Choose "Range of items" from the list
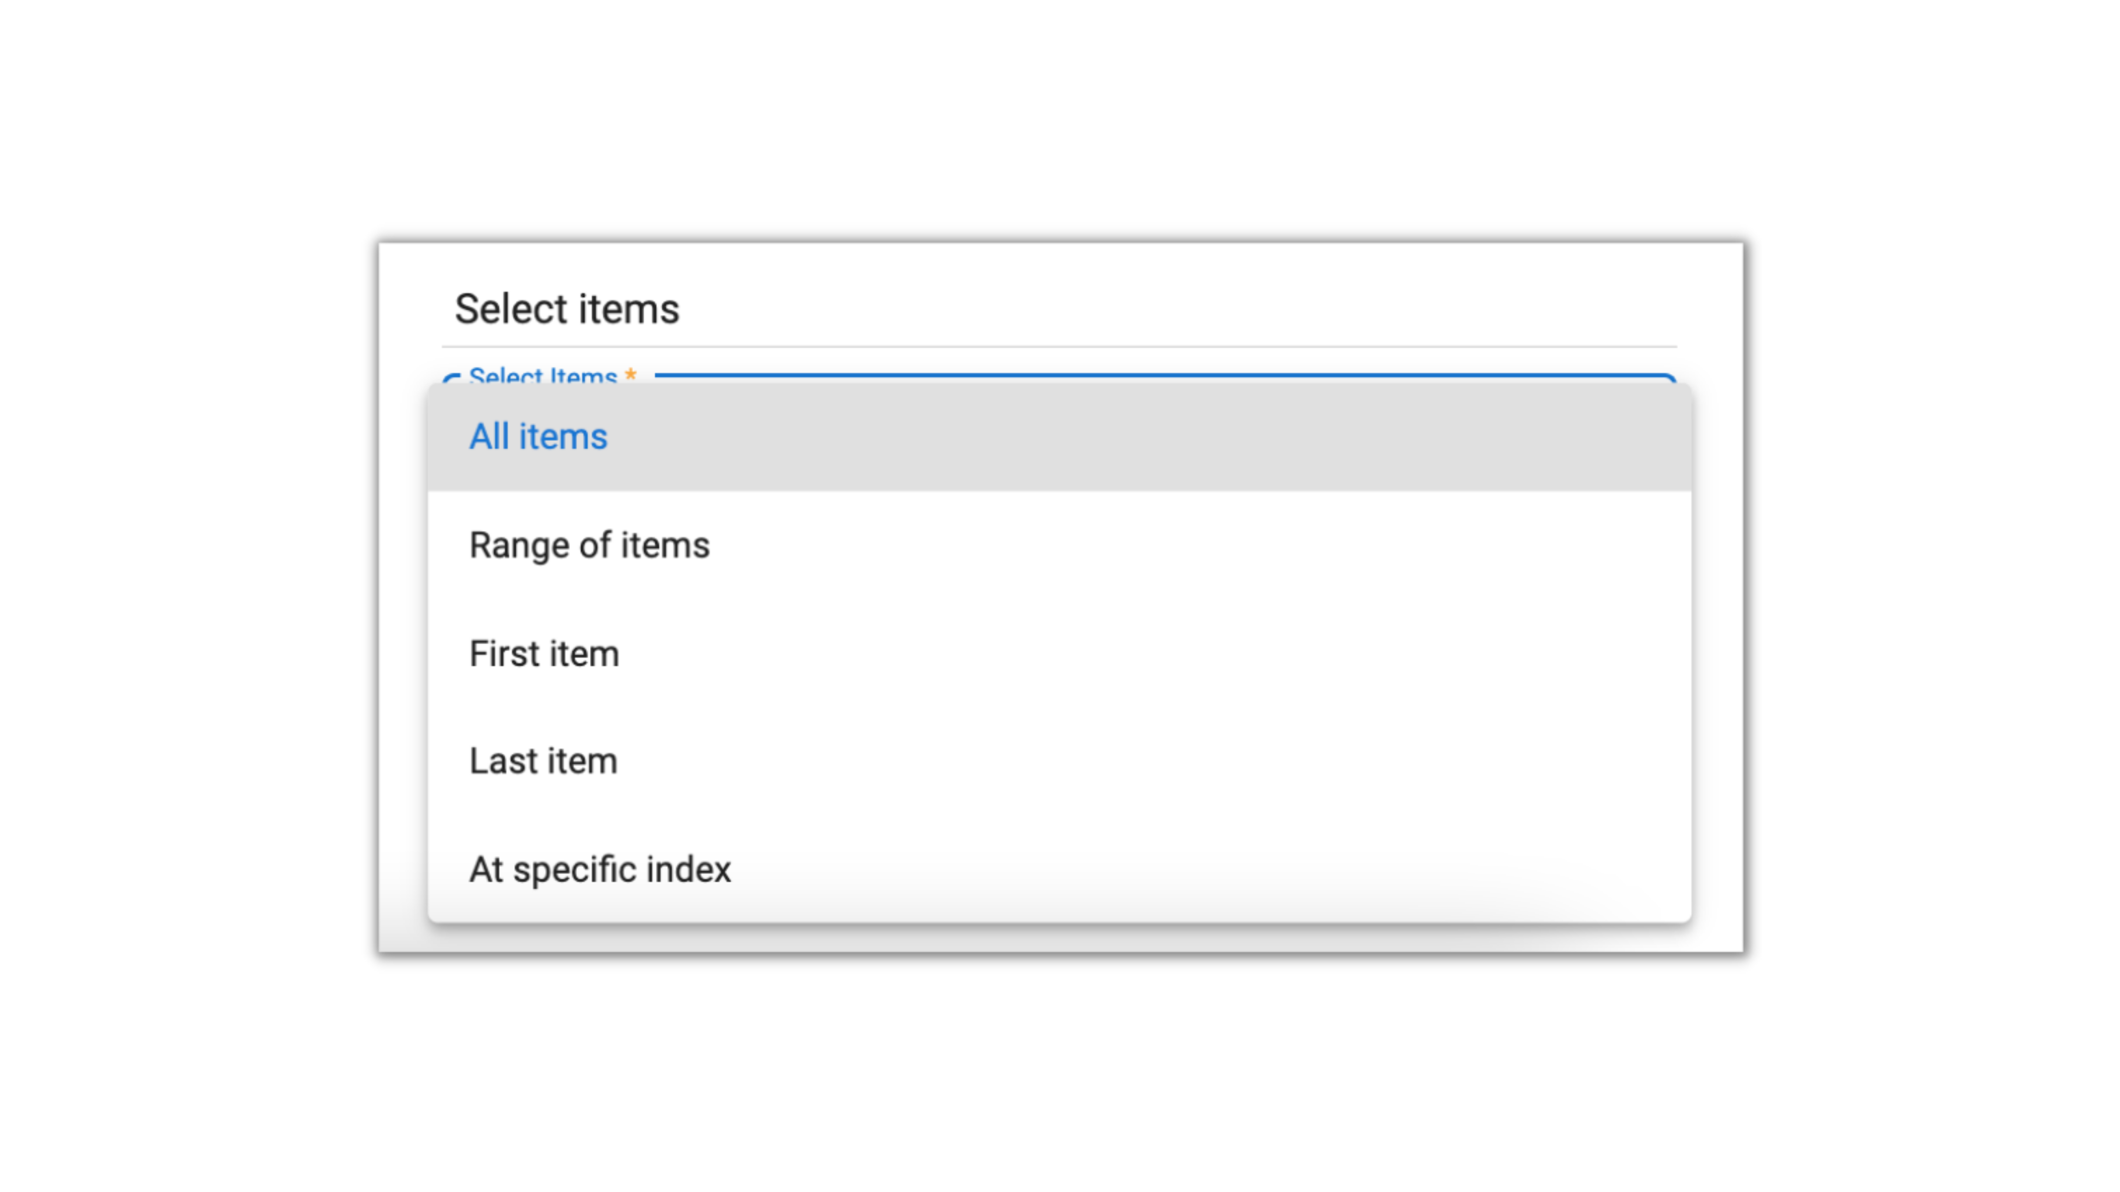This screenshot has height=1192, width=2120. pos(589,545)
